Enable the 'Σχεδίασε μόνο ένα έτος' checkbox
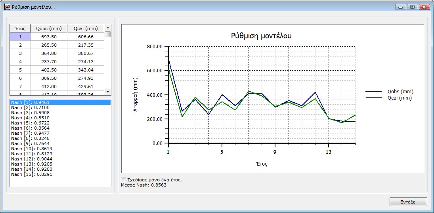Screen dimensions: 434x213 coord(123,180)
